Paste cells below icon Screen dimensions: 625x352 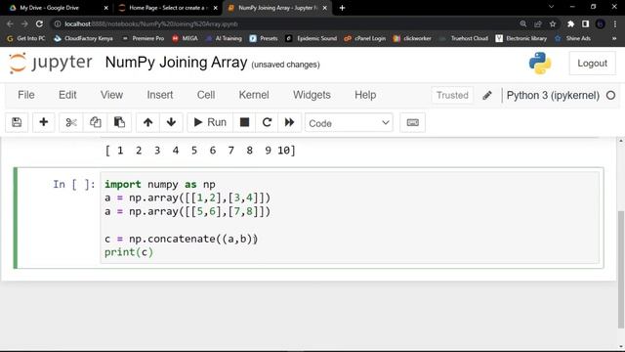pos(119,122)
